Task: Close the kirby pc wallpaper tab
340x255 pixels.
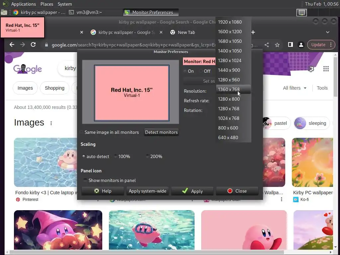Action: tap(161, 32)
